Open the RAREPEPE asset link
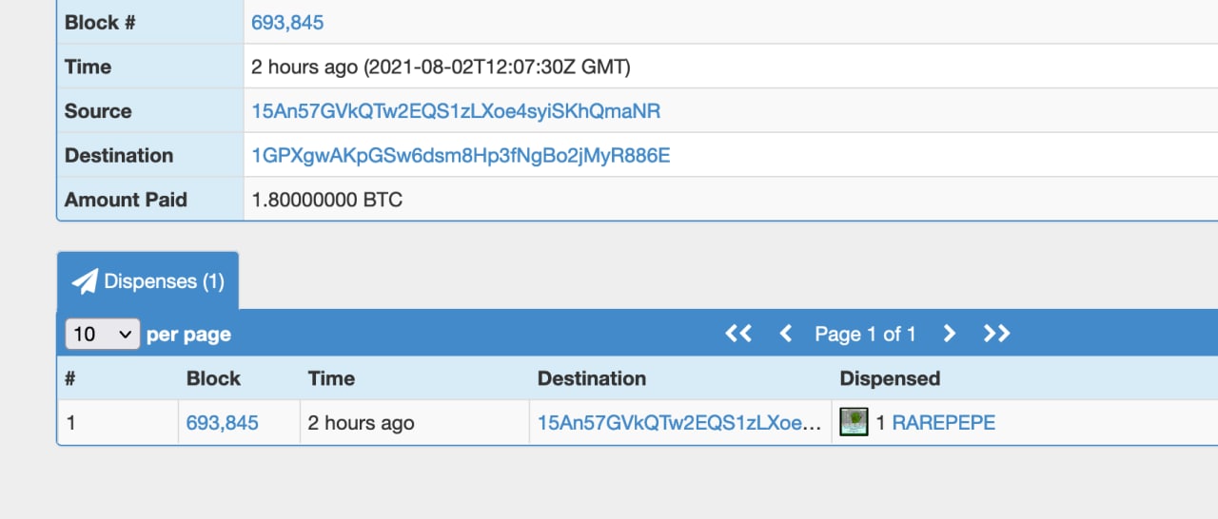The width and height of the screenshot is (1218, 519). click(x=943, y=423)
